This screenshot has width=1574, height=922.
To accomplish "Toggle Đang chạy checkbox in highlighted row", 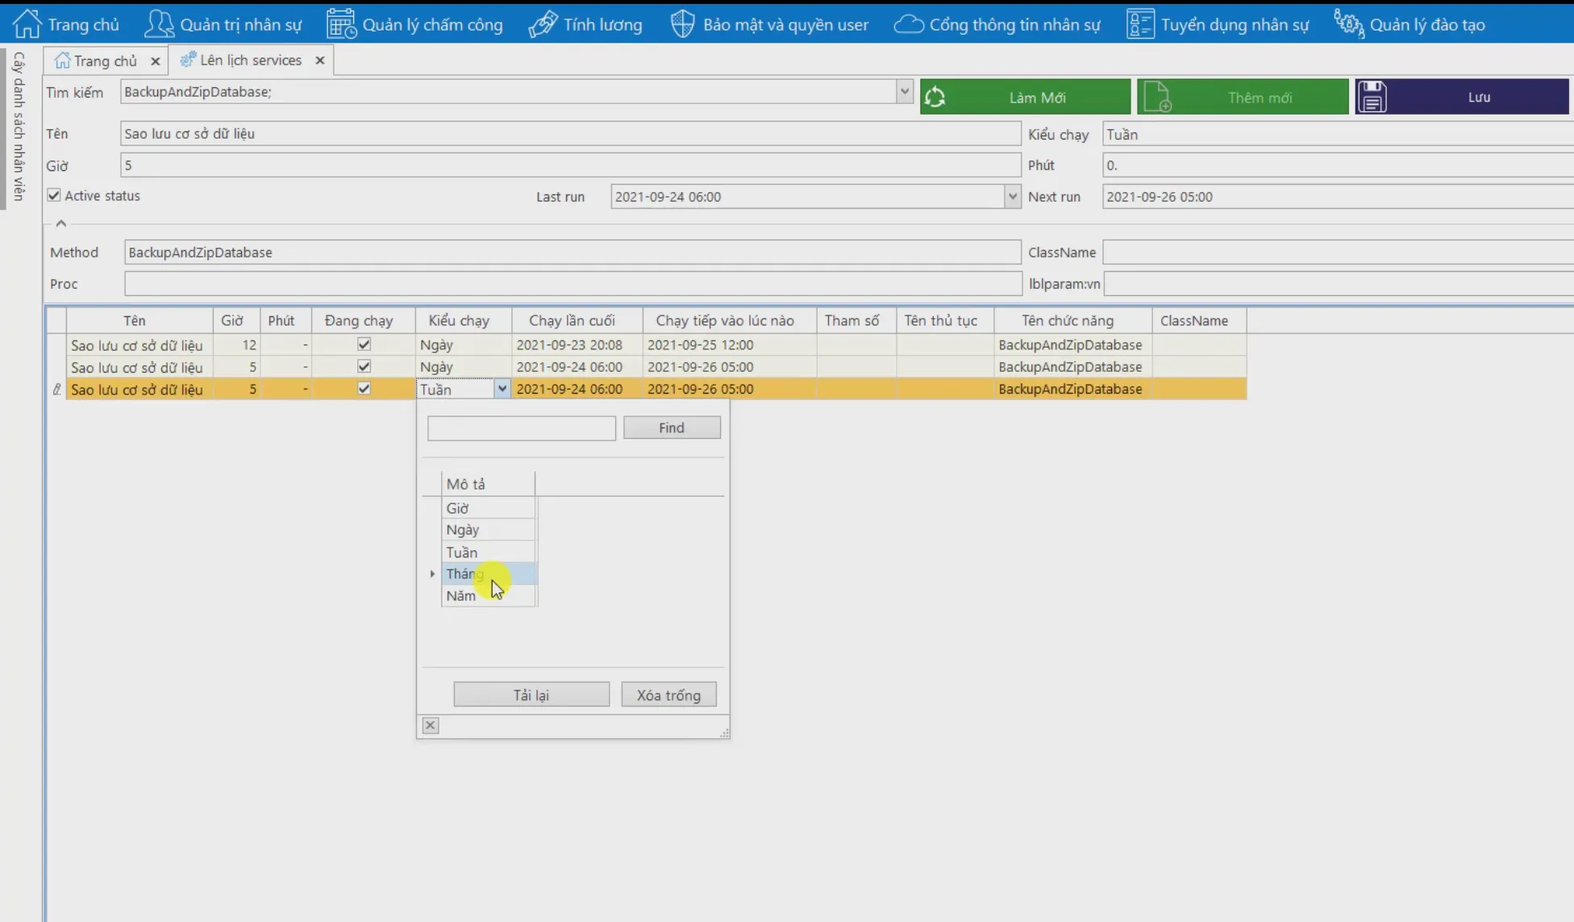I will [364, 388].
